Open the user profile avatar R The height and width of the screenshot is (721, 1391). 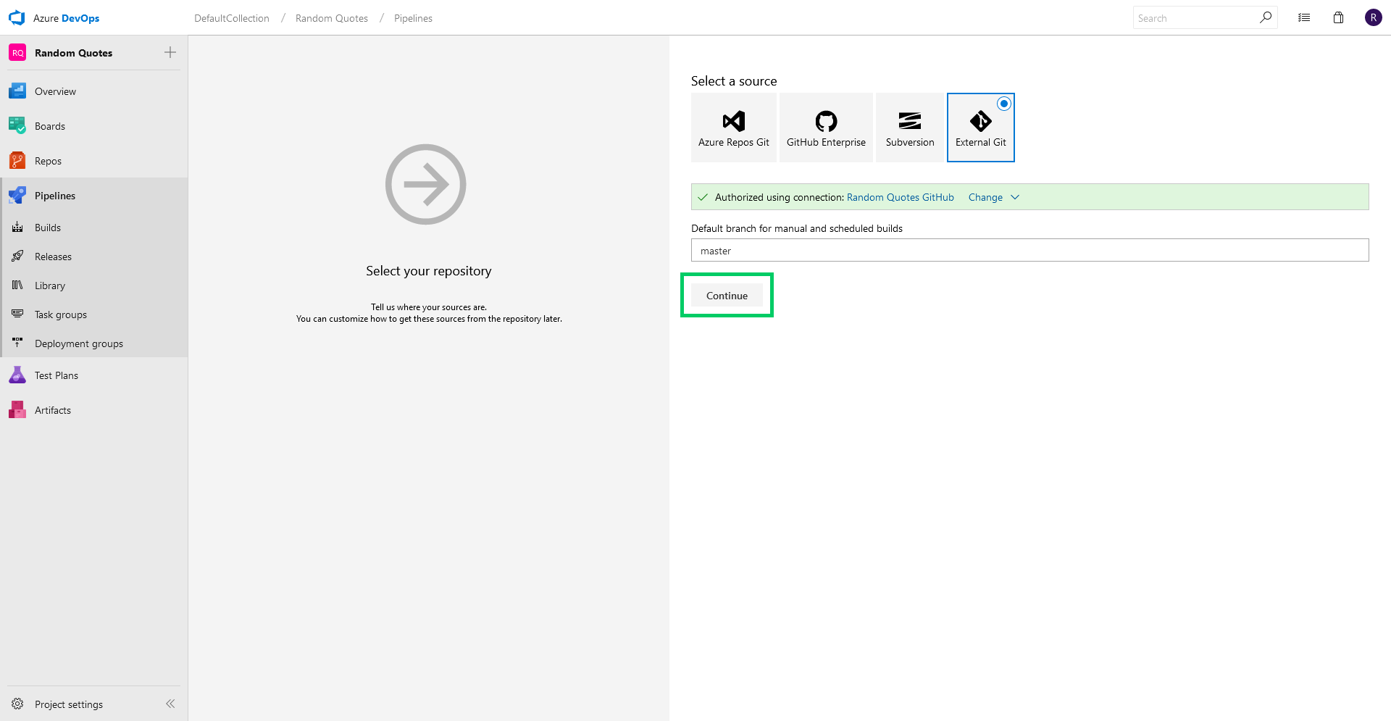[1374, 17]
